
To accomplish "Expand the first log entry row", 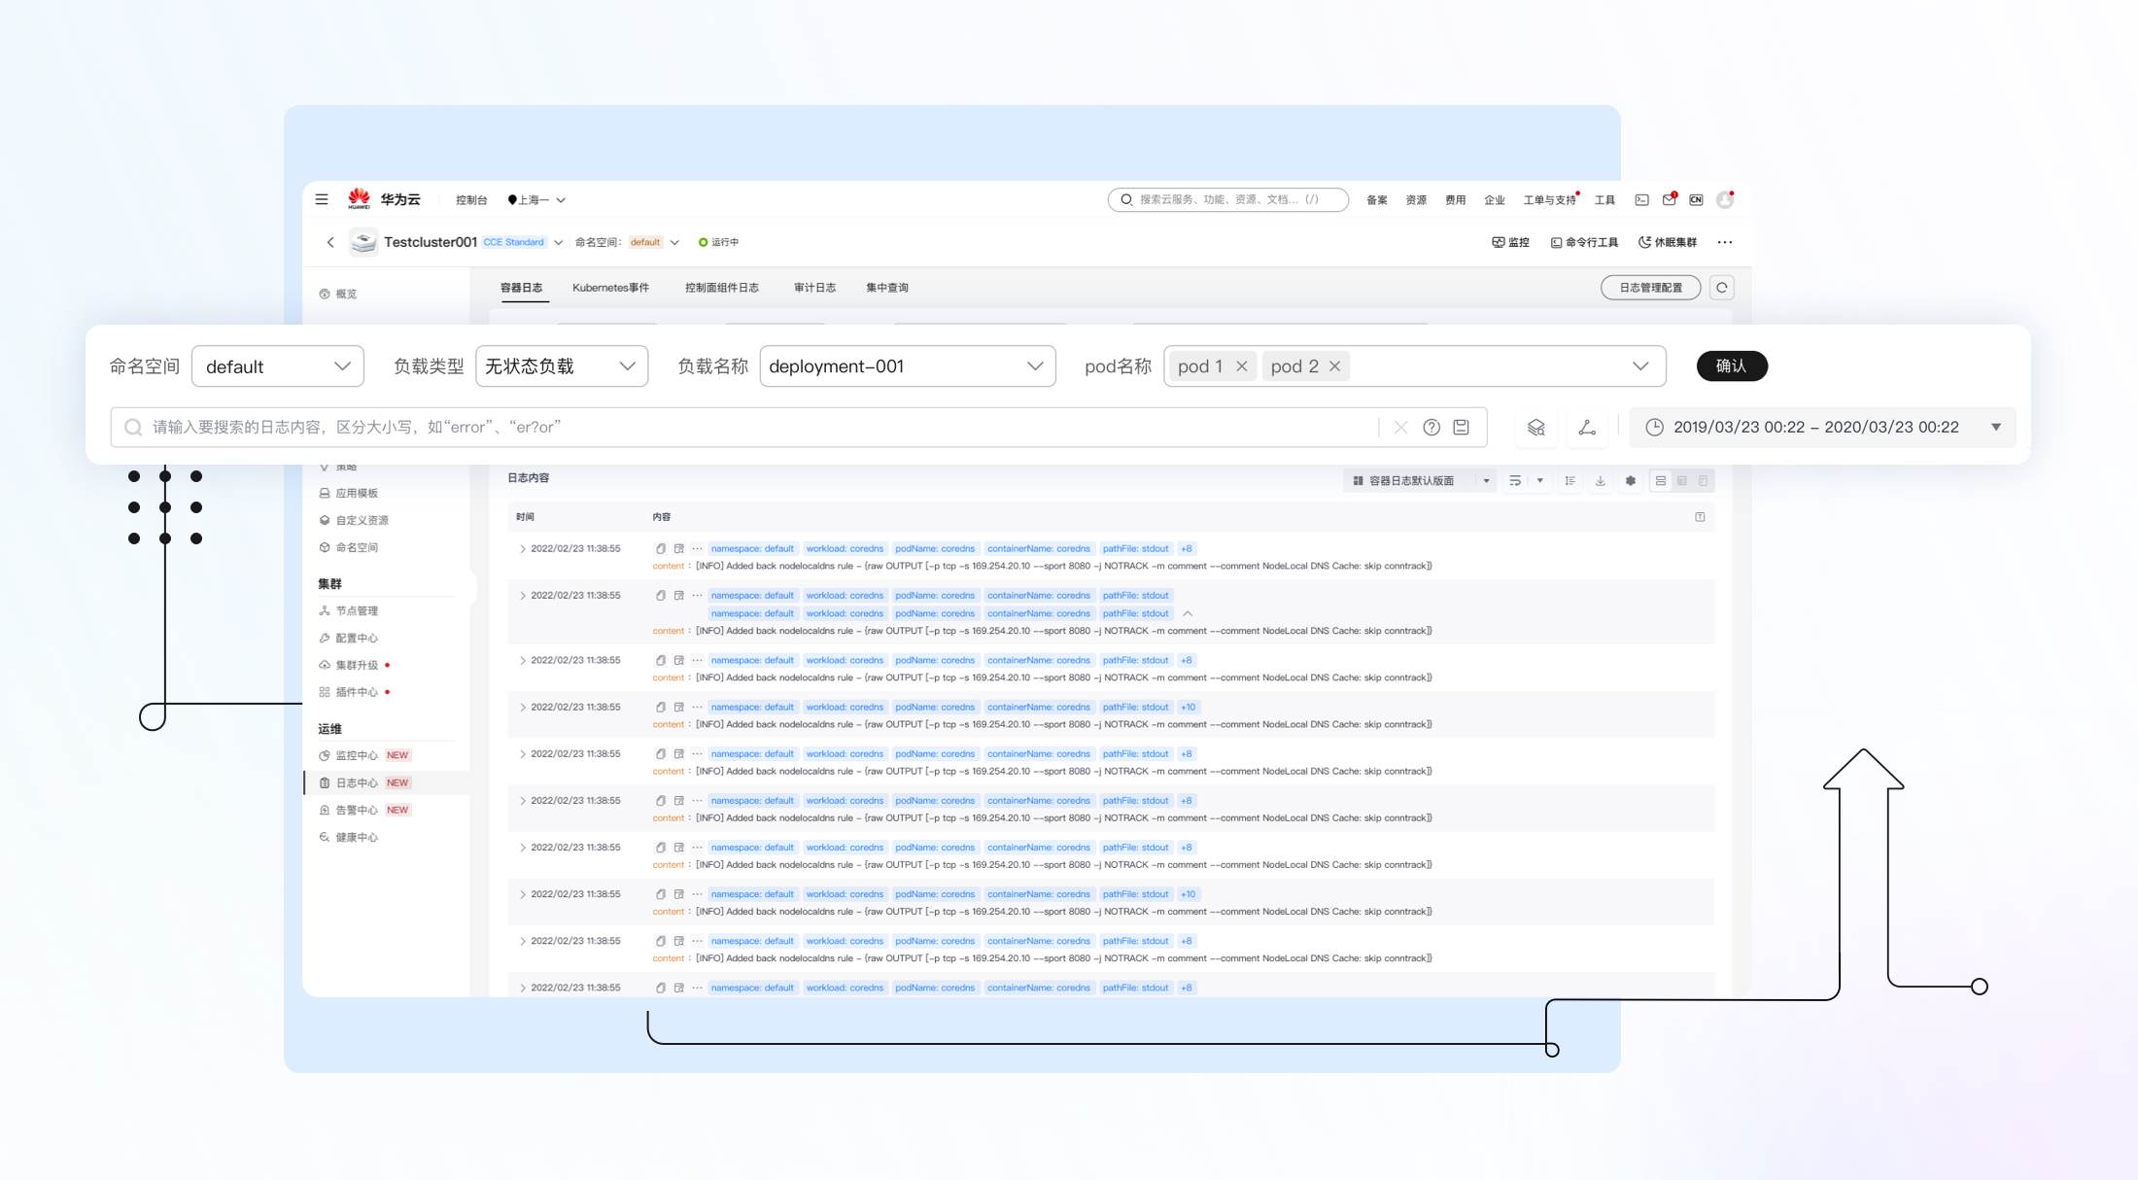I will pyautogui.click(x=523, y=549).
